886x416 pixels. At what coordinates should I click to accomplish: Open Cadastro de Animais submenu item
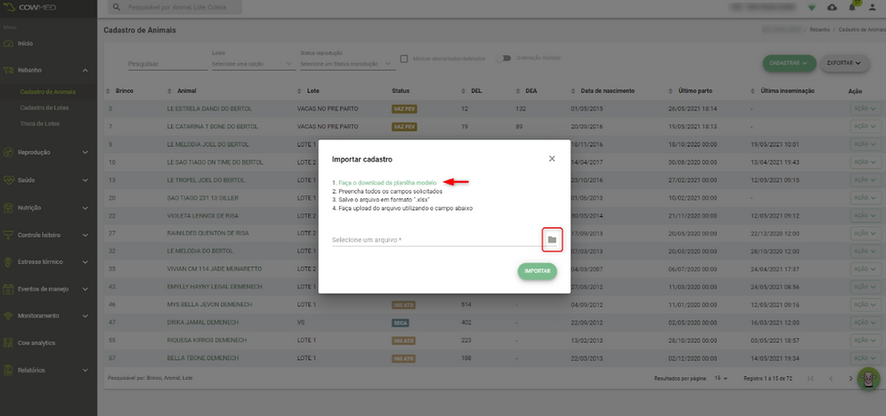[x=47, y=91]
